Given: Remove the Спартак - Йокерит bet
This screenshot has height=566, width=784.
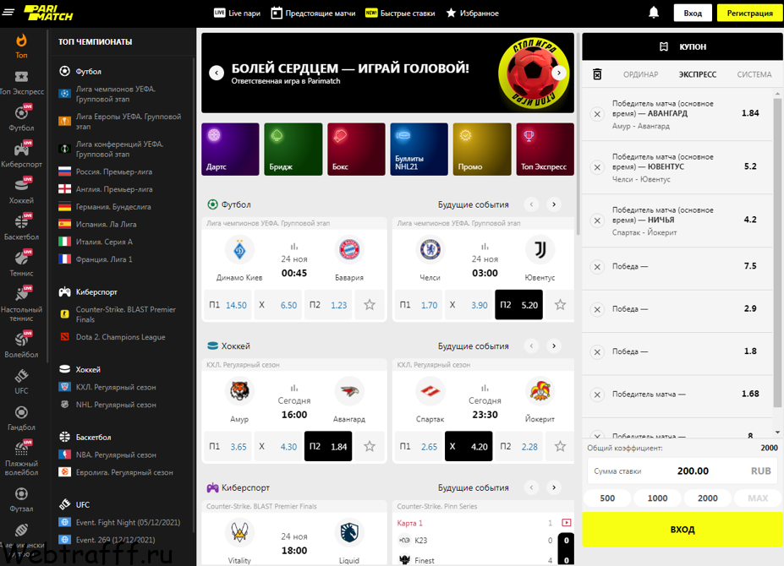Looking at the screenshot, I should 597,220.
